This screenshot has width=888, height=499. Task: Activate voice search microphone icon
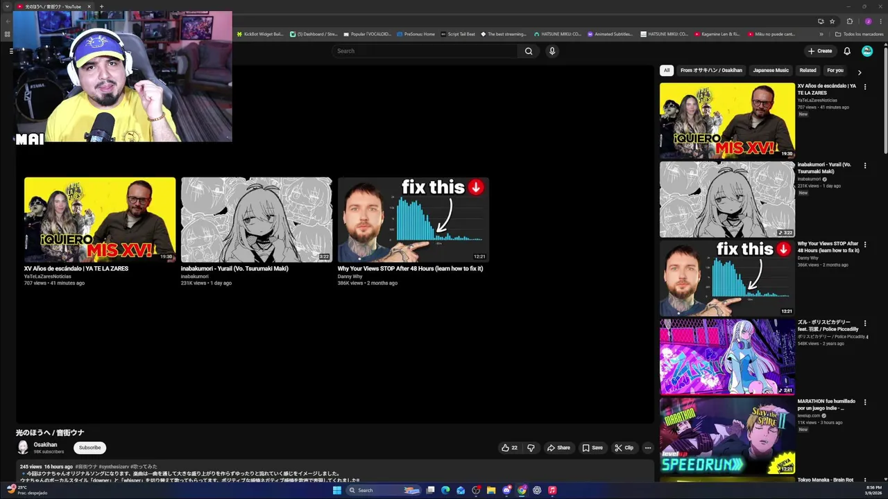pos(552,51)
